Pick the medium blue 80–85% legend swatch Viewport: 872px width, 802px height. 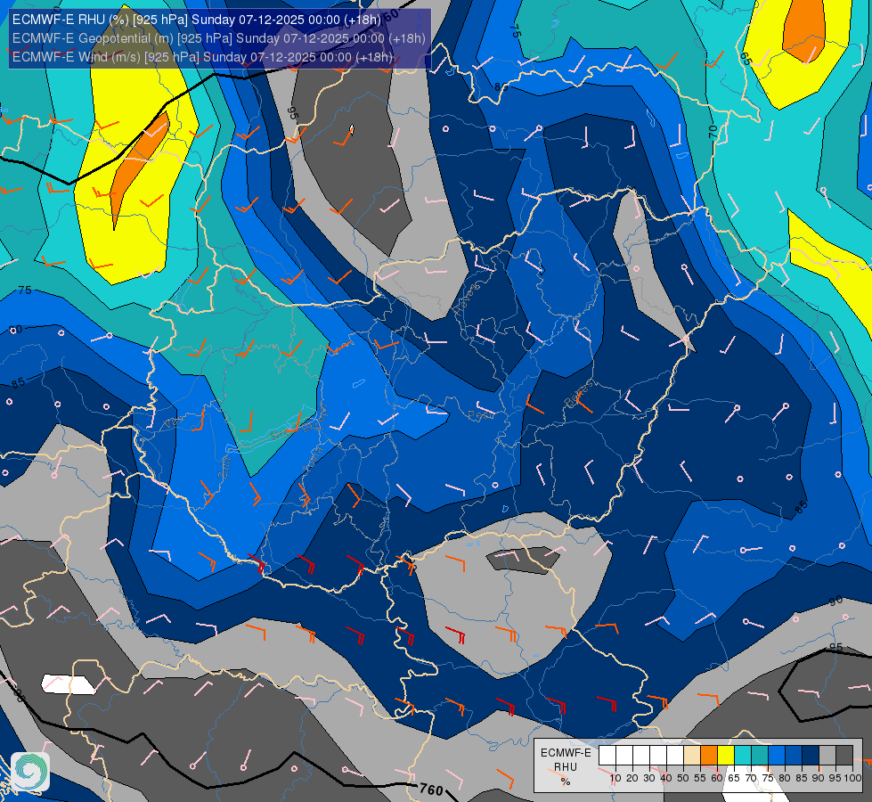pos(794,756)
